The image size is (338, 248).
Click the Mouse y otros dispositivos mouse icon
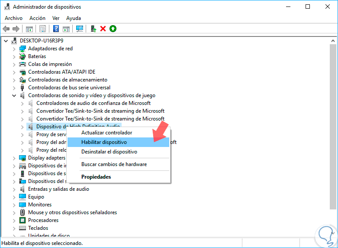point(22,212)
